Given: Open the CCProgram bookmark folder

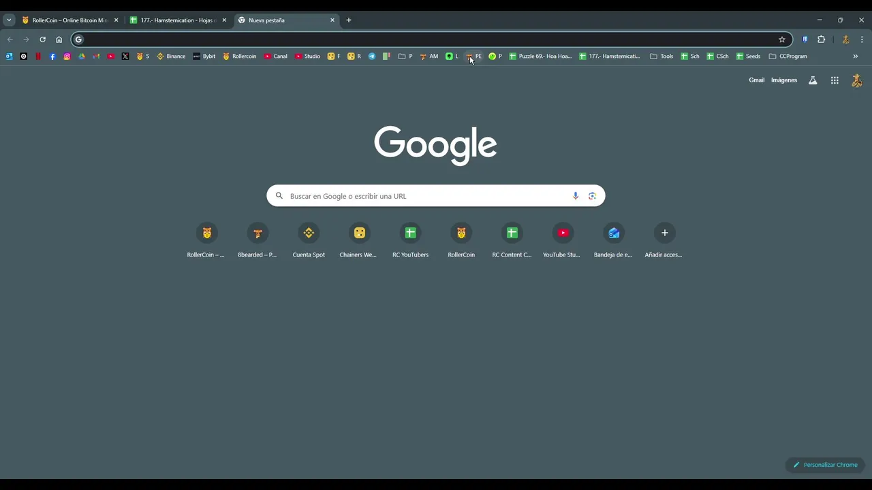Looking at the screenshot, I should [x=788, y=56].
